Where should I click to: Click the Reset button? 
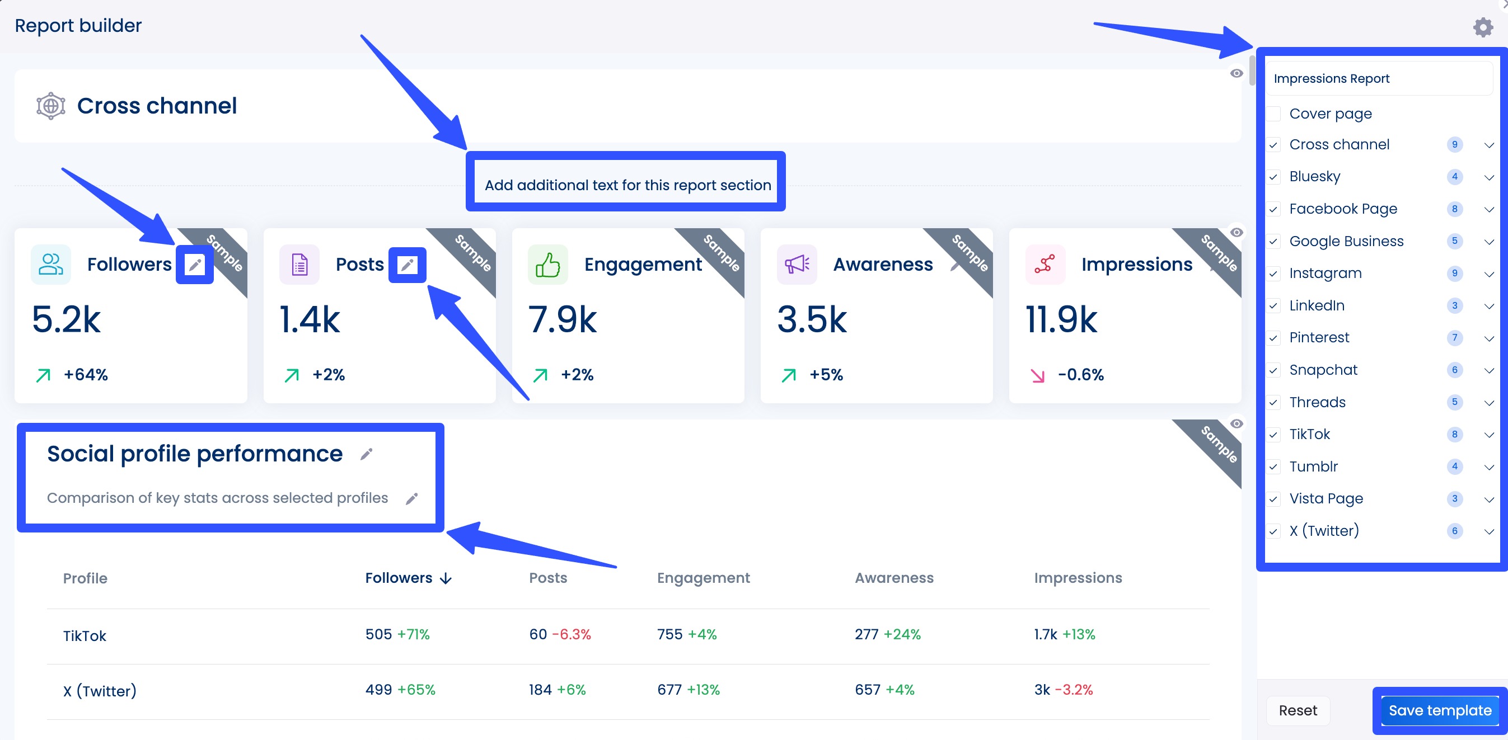1298,710
